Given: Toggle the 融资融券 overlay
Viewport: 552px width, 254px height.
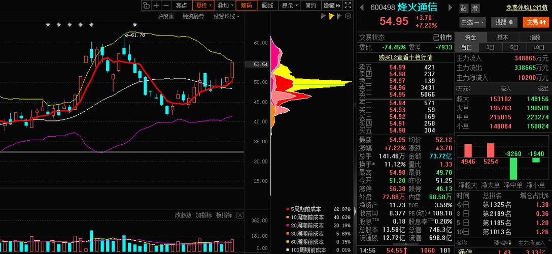Looking at the screenshot, I should click(x=193, y=16).
